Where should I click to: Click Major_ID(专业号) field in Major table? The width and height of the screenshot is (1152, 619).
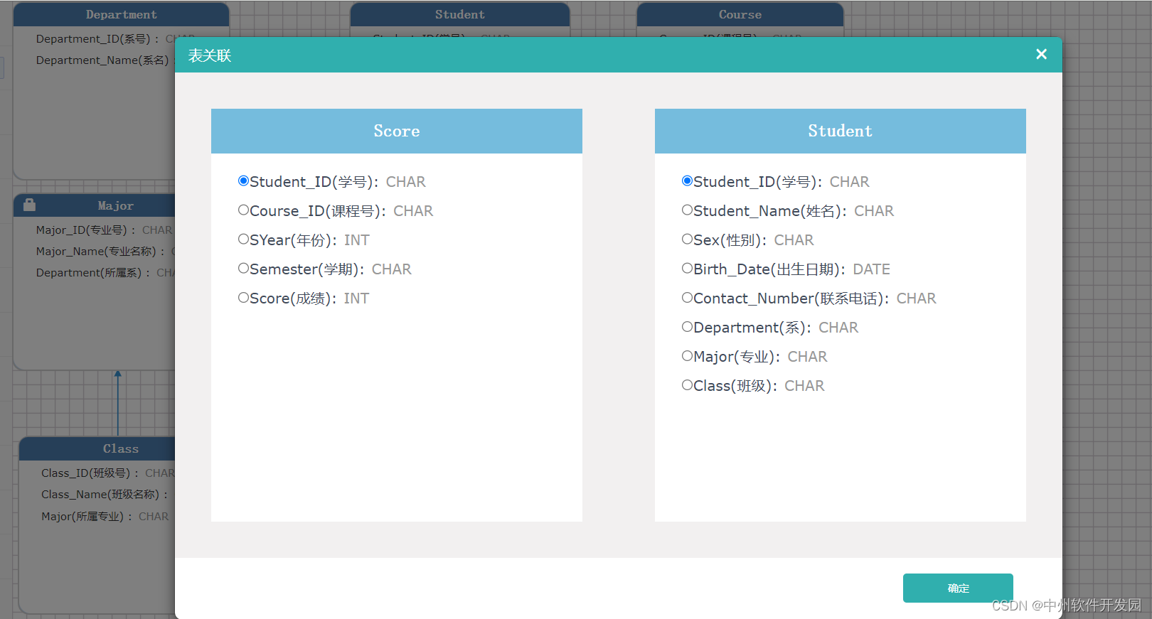pyautogui.click(x=104, y=230)
